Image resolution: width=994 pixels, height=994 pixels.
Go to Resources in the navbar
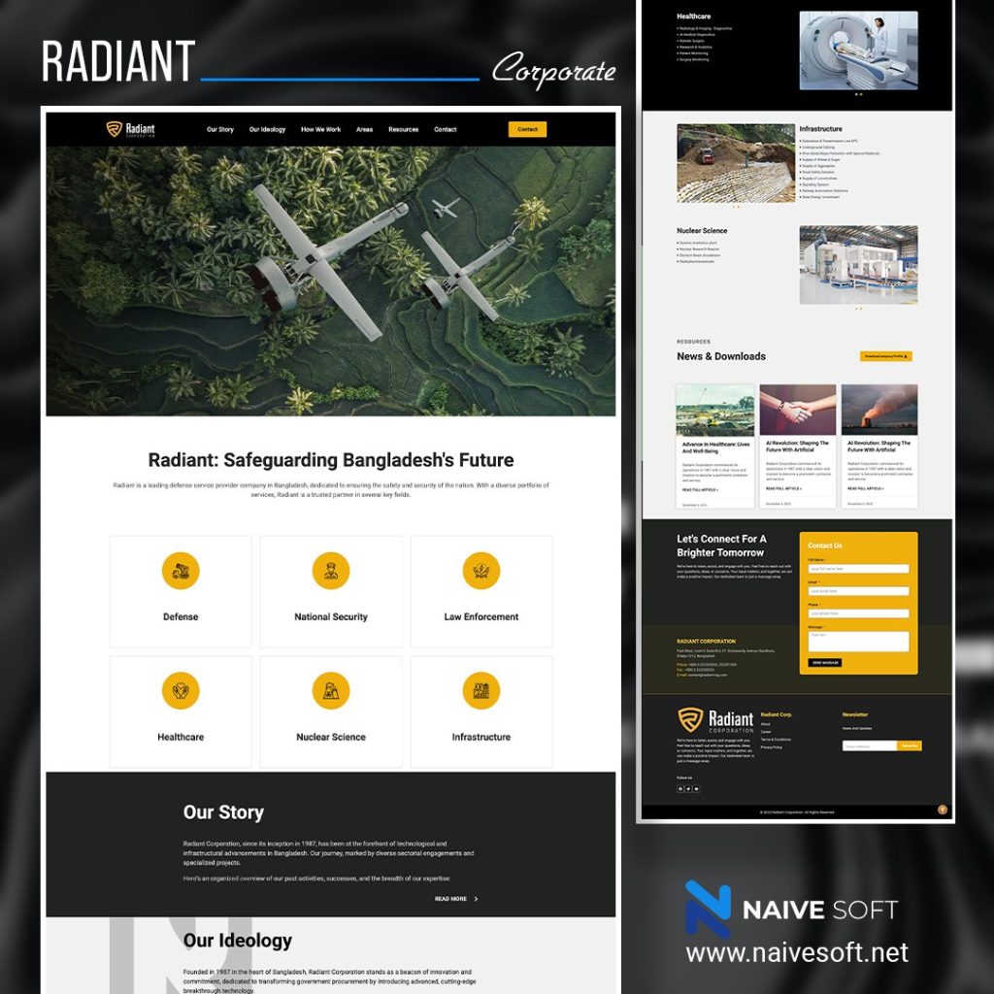click(404, 130)
